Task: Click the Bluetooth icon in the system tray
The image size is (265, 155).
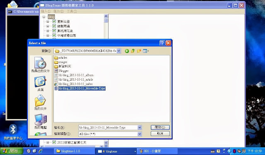Action: pyautogui.click(x=234, y=151)
